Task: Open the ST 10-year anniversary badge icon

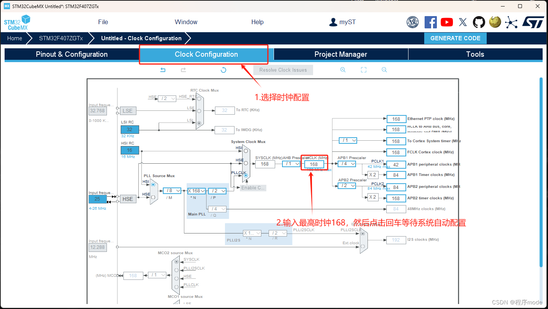Action: tap(413, 22)
